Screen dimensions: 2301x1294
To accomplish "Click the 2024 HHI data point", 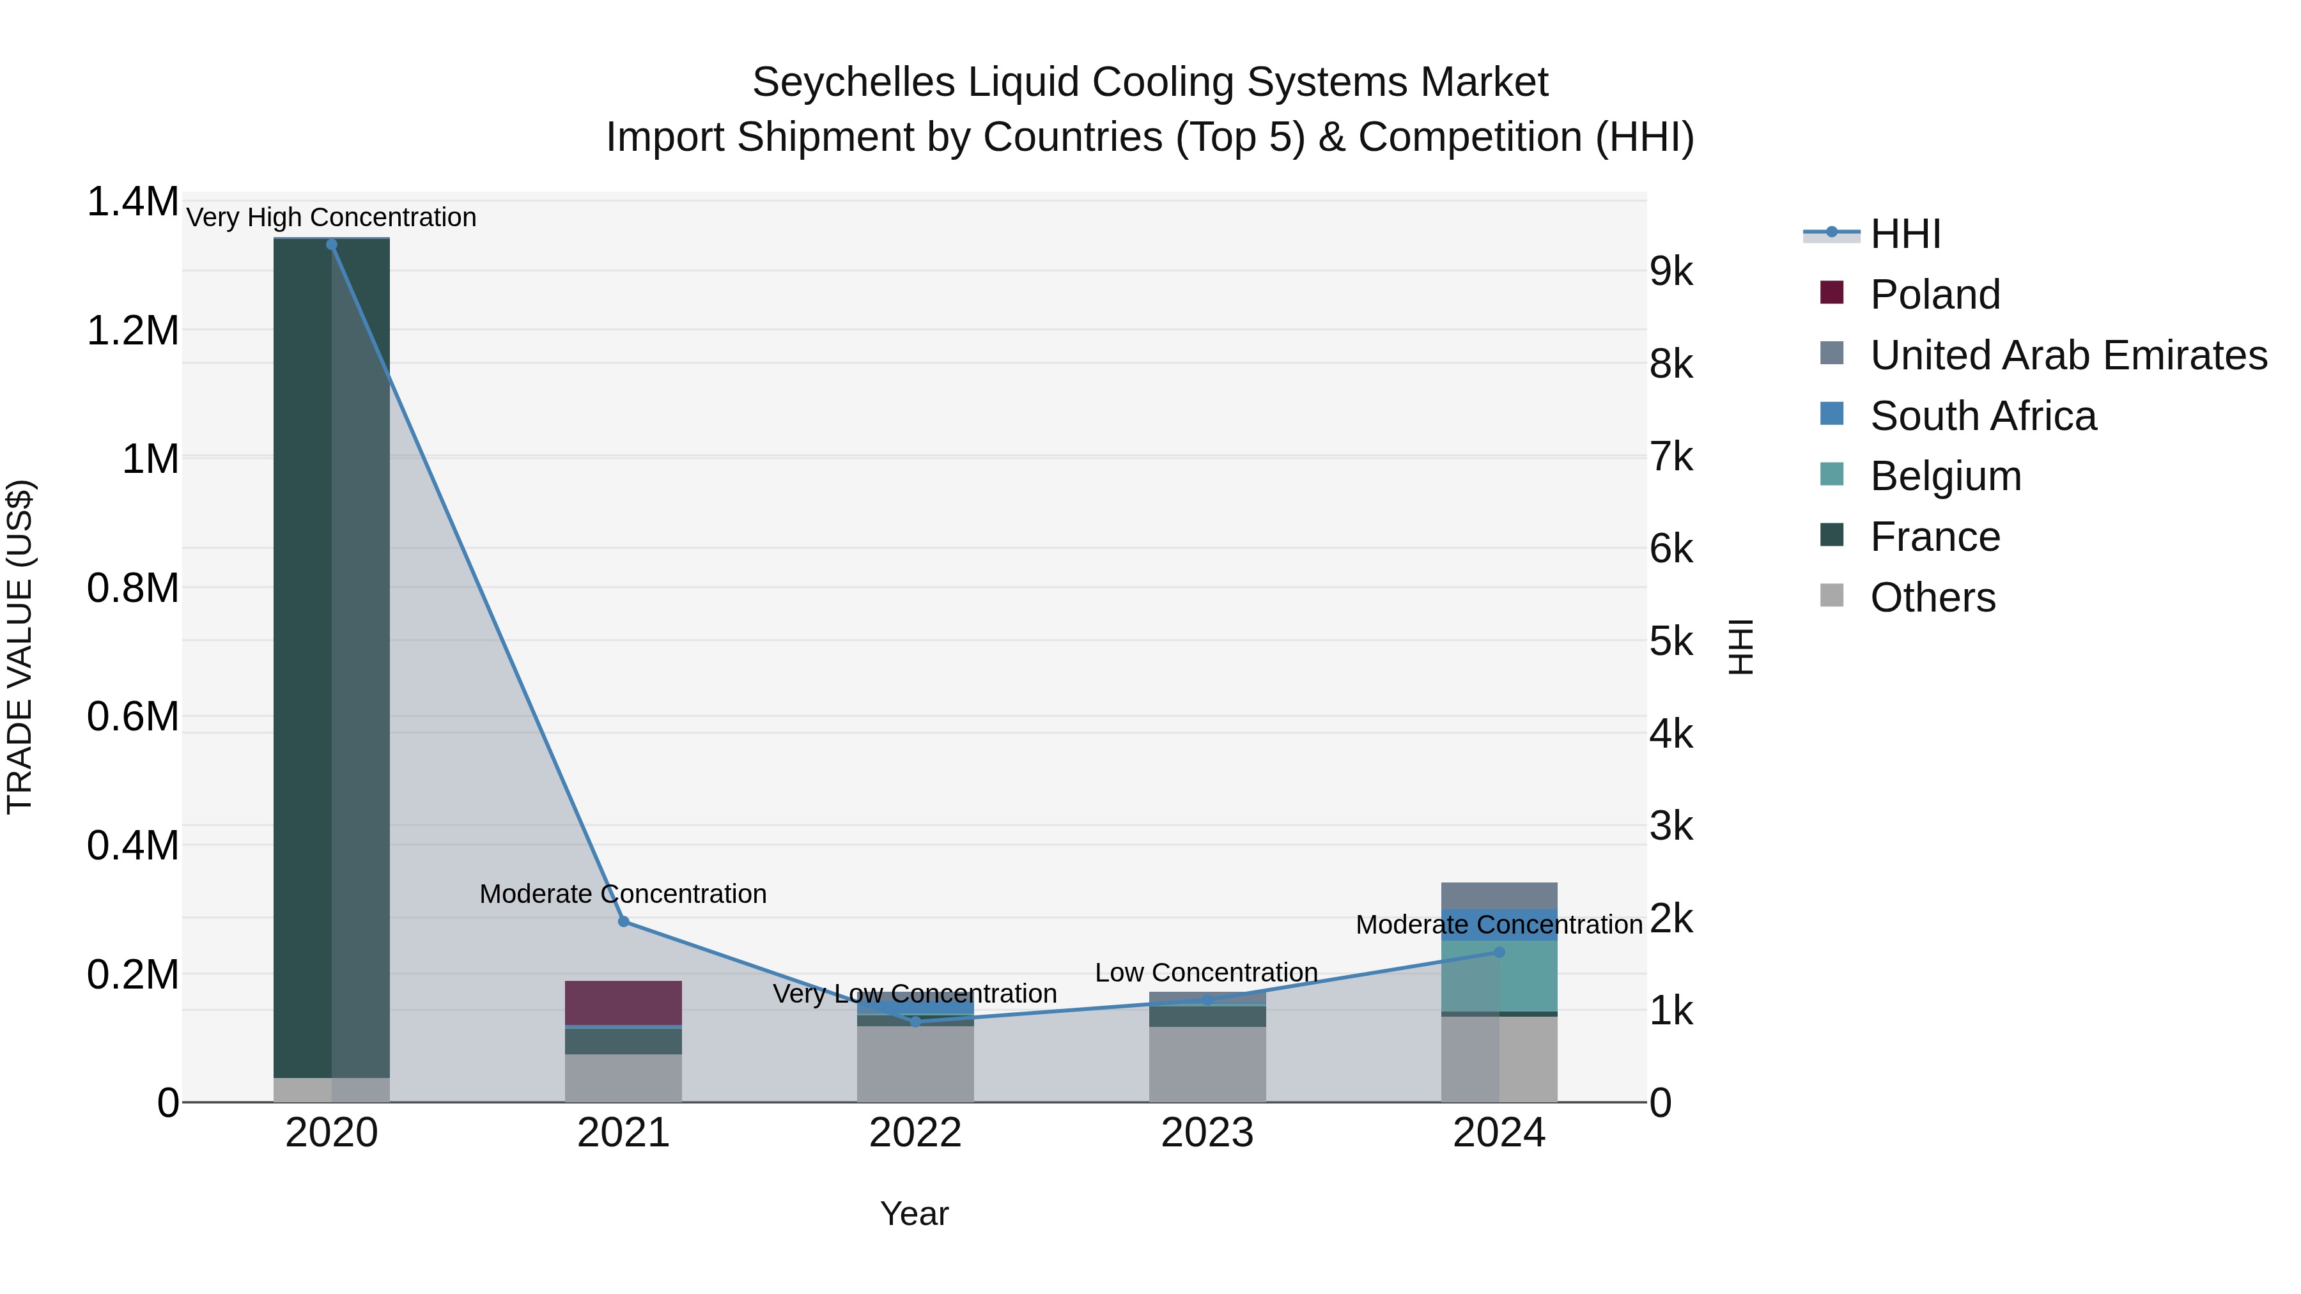I will (1499, 952).
